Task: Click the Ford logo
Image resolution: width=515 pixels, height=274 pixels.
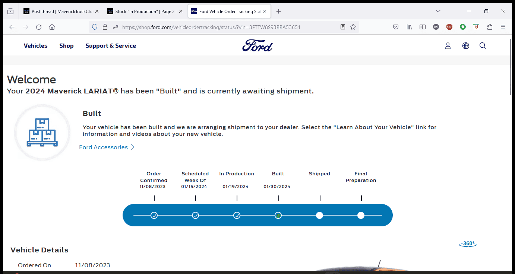Action: click(x=257, y=45)
